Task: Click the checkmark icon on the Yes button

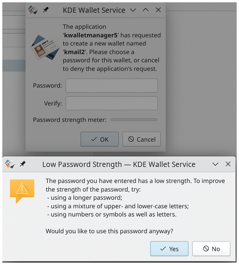Action: pyautogui.click(x=163, y=249)
